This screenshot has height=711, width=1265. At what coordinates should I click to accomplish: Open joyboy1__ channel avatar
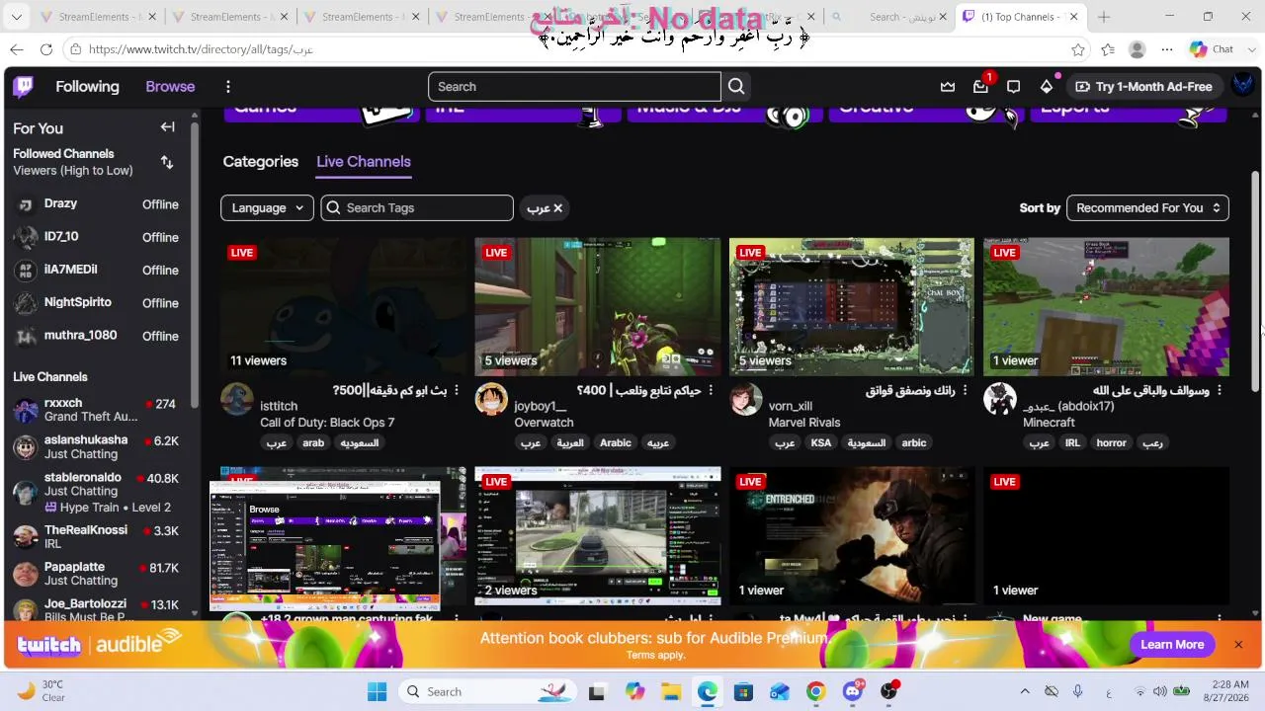coord(491,399)
